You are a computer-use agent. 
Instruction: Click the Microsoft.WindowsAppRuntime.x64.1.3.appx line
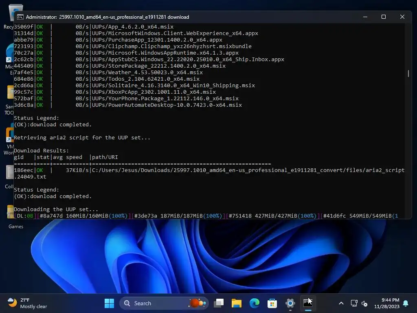coord(126,53)
